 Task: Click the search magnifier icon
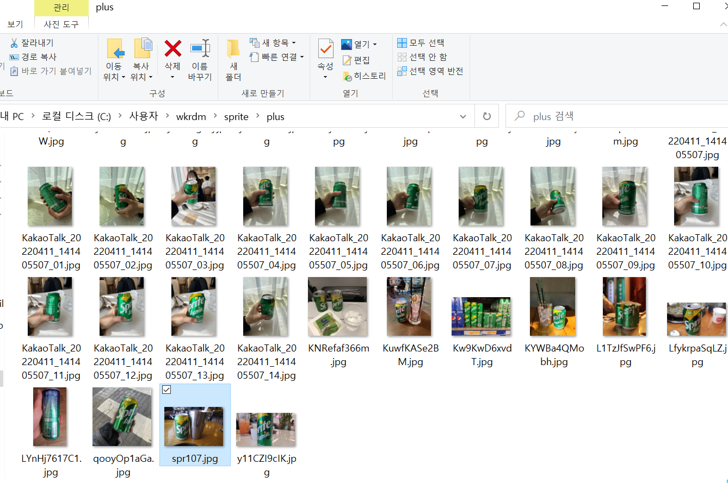point(520,116)
